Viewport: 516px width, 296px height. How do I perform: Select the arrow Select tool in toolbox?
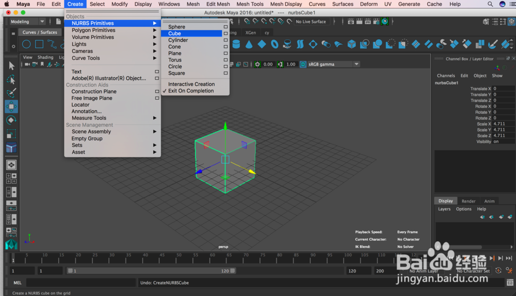click(x=11, y=66)
